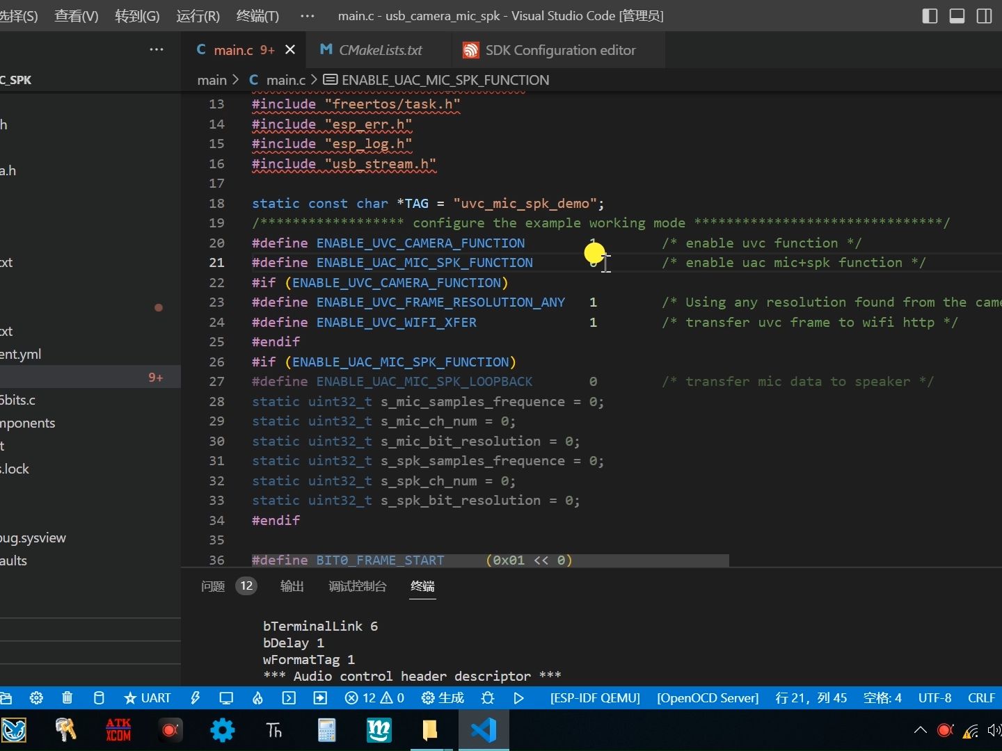
Task: Select the ent.yml file in explorer
Action: [x=90, y=354]
